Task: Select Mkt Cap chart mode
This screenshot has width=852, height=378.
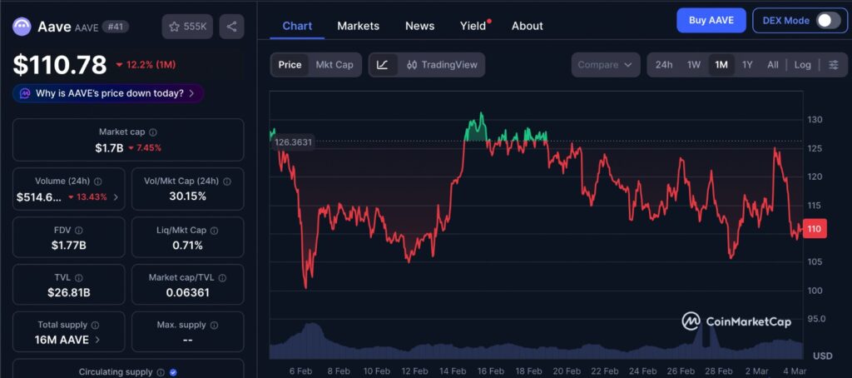Action: pos(334,65)
